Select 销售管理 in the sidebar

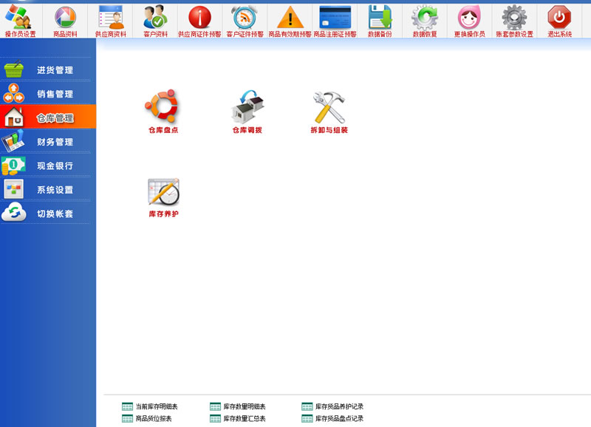coord(55,94)
